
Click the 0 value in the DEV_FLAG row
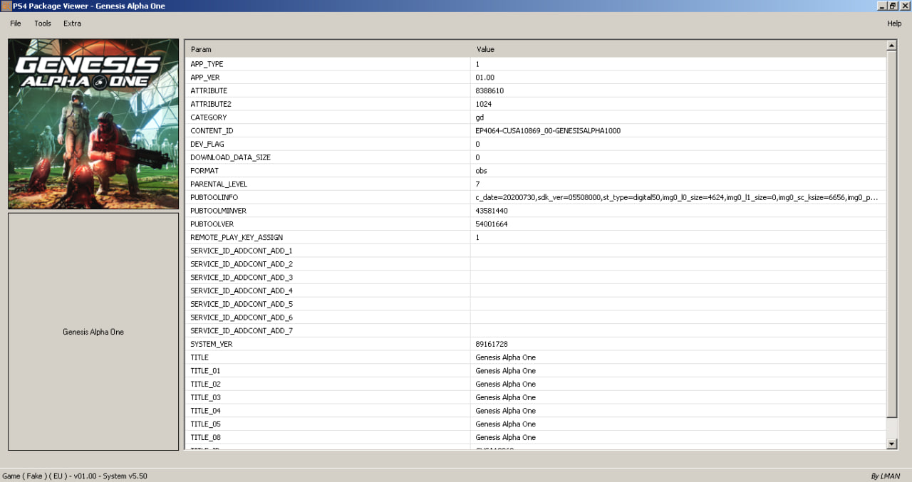[477, 145]
